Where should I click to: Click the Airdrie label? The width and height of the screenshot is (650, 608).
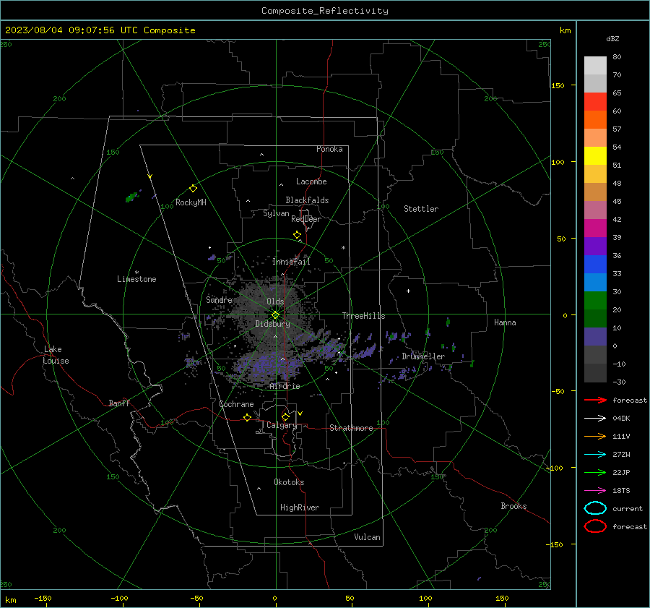click(285, 386)
